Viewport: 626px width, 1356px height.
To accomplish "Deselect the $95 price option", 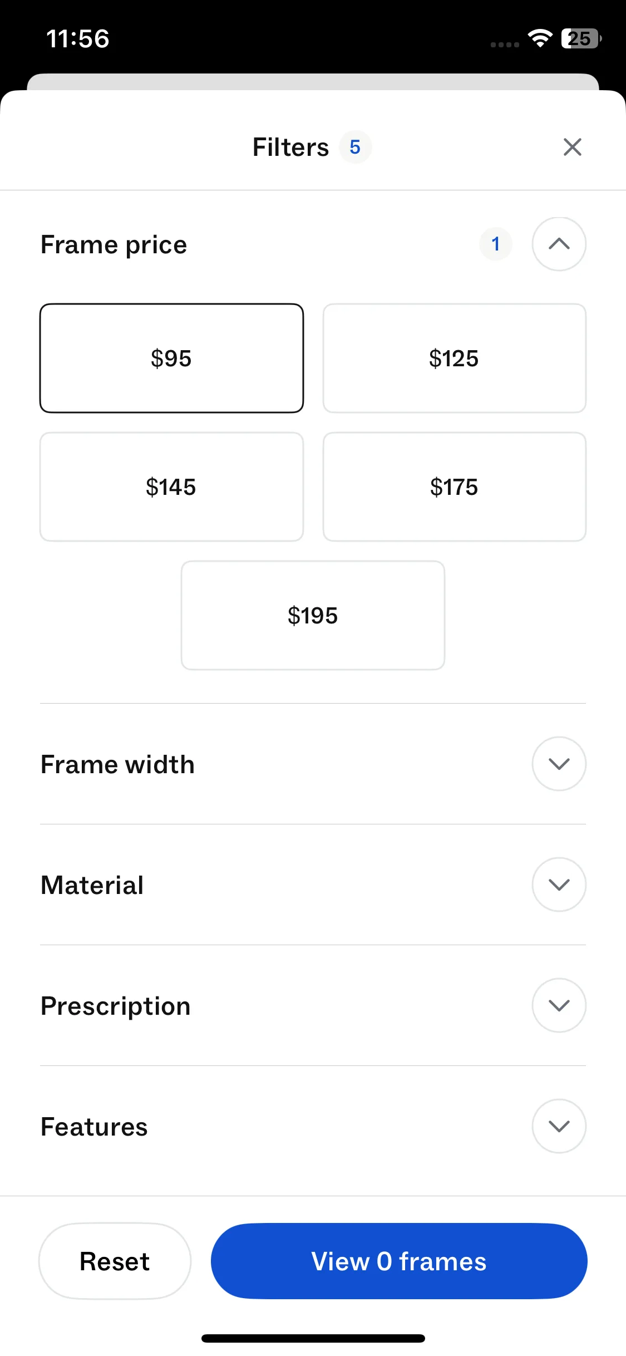I will [171, 358].
